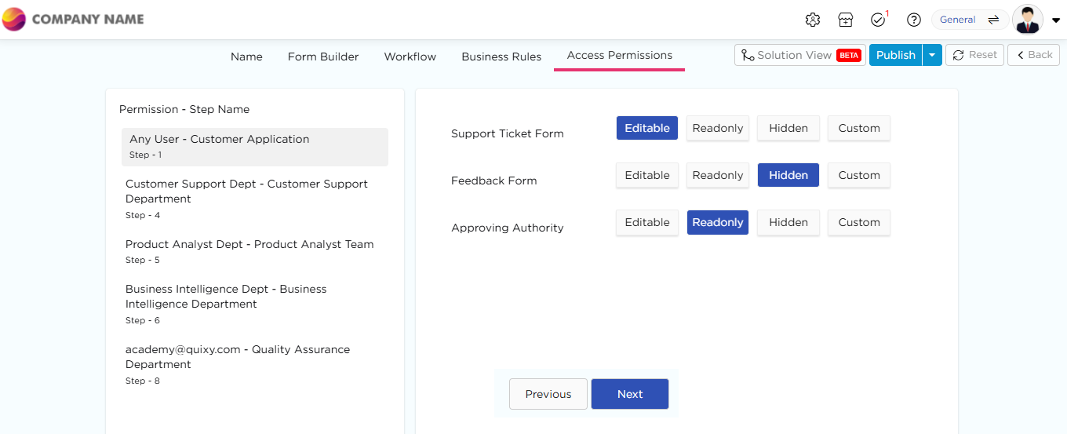
Task: Click the help question mark icon
Action: tap(913, 20)
